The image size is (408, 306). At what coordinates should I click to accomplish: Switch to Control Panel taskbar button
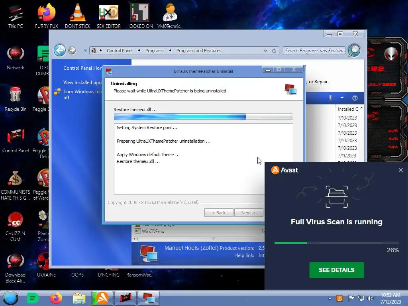(126, 298)
